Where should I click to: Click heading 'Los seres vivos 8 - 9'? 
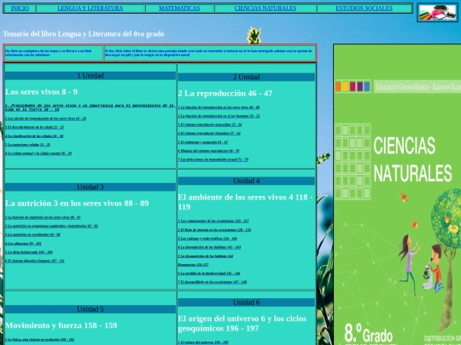42,92
